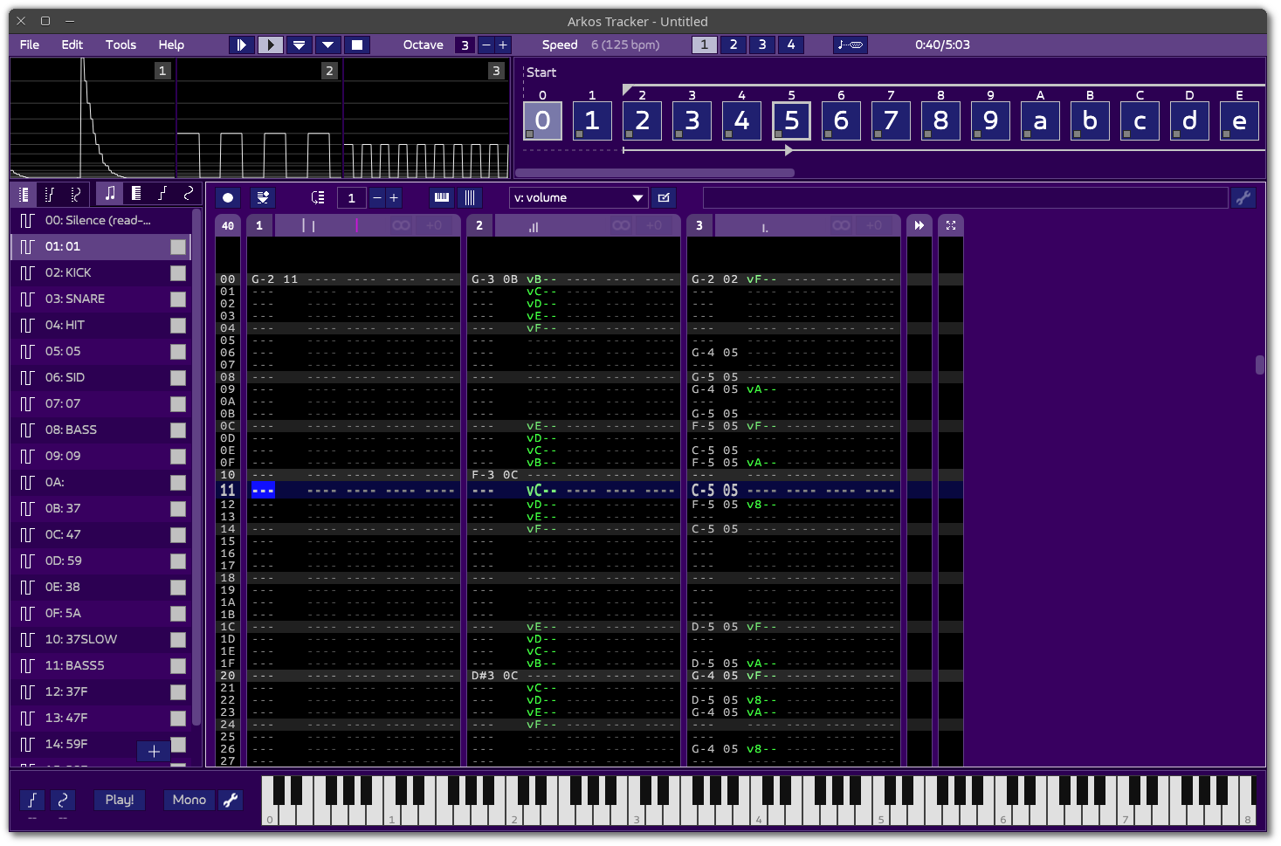This screenshot has width=1281, height=846.
Task: Open the v: volume effect dropdown
Action: [x=578, y=198]
